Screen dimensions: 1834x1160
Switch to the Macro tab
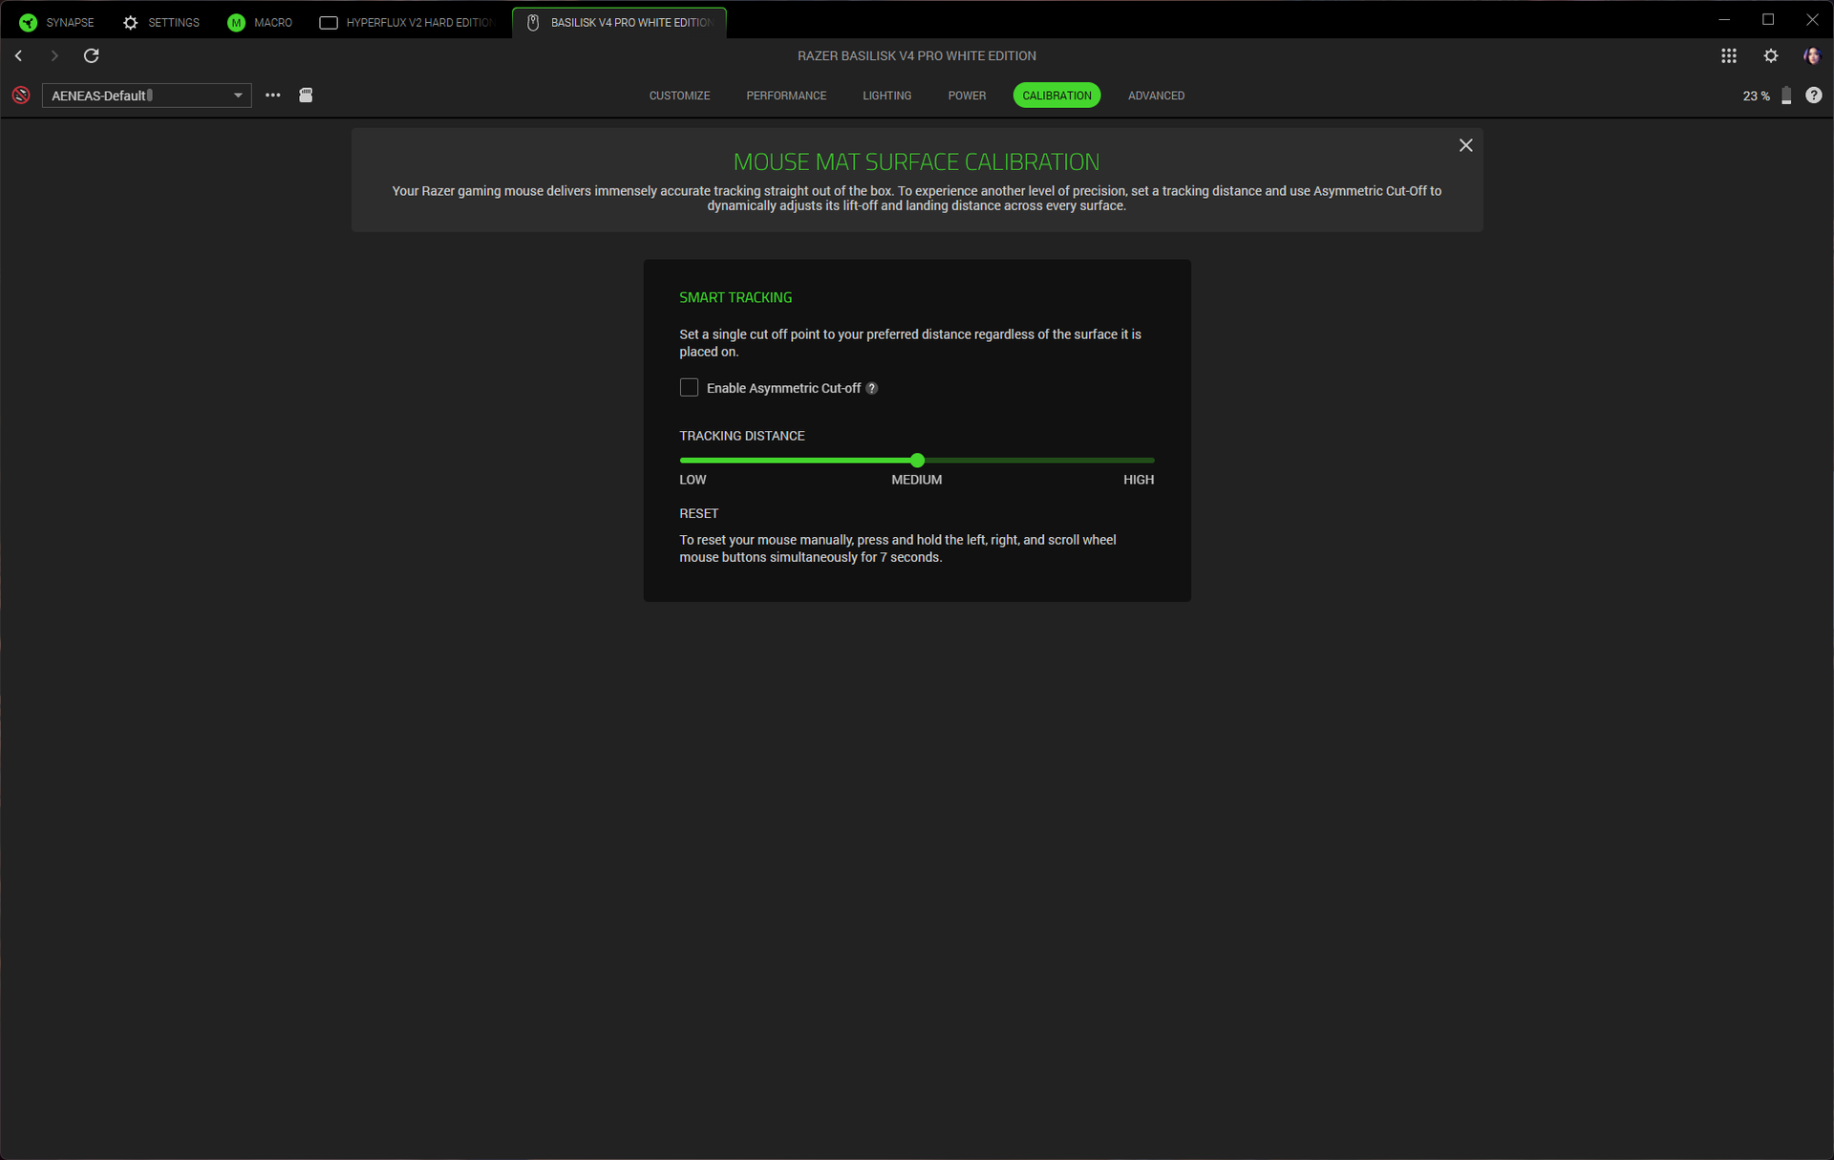click(260, 22)
